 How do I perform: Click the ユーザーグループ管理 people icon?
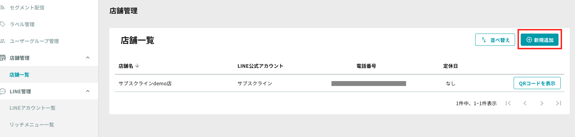pyautogui.click(x=2, y=41)
